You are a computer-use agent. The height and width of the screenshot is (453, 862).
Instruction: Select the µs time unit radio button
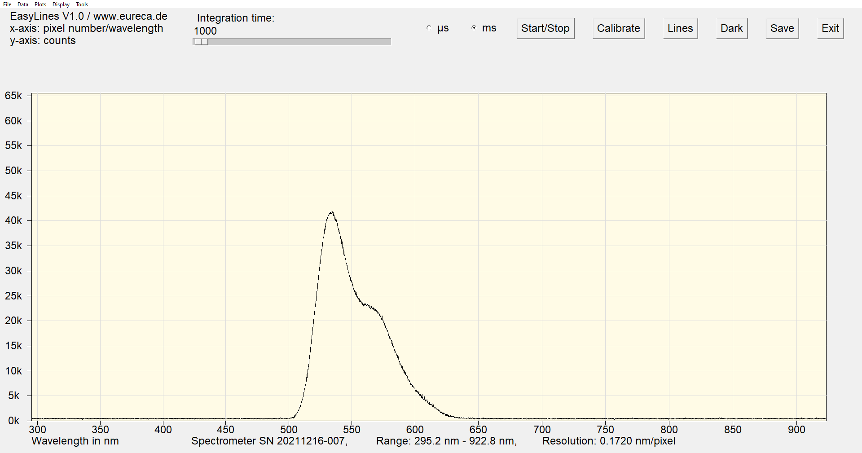(x=429, y=28)
